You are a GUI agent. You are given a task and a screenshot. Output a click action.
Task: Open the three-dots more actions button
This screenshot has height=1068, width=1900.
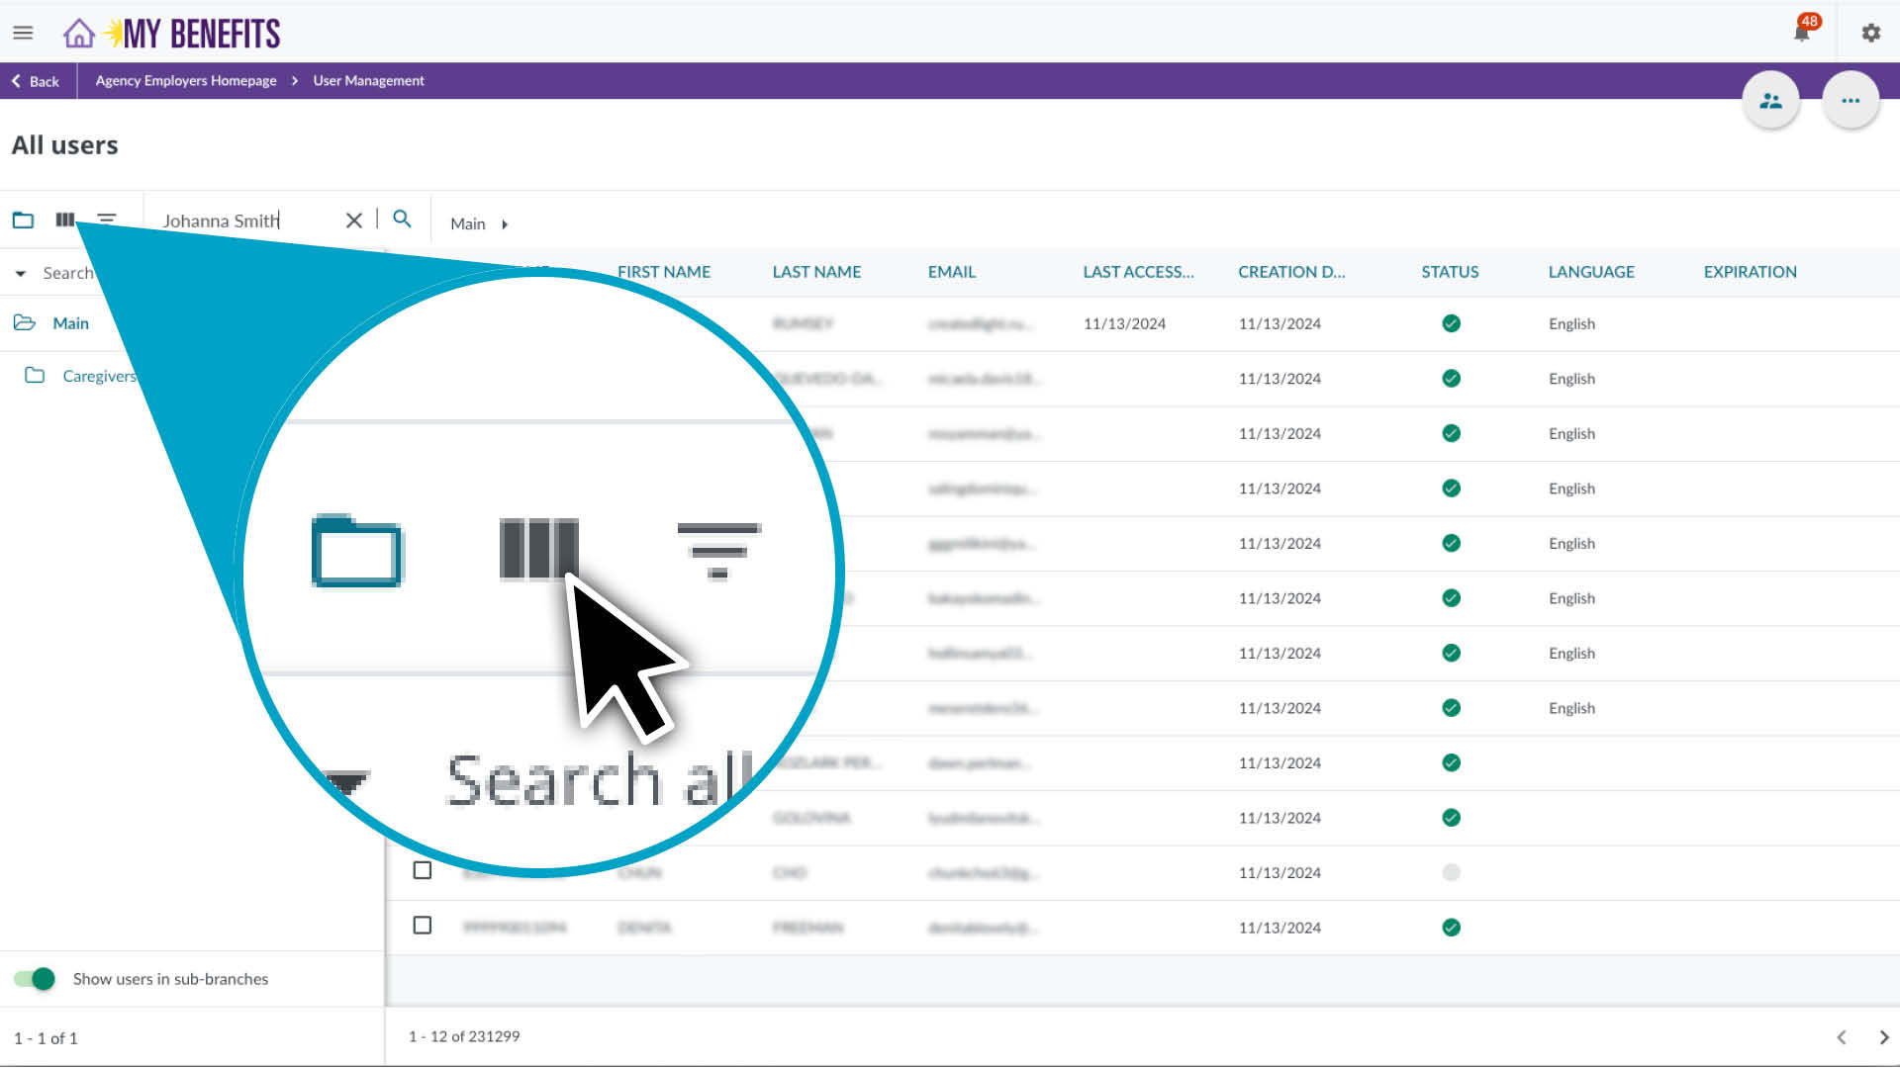[x=1851, y=101]
